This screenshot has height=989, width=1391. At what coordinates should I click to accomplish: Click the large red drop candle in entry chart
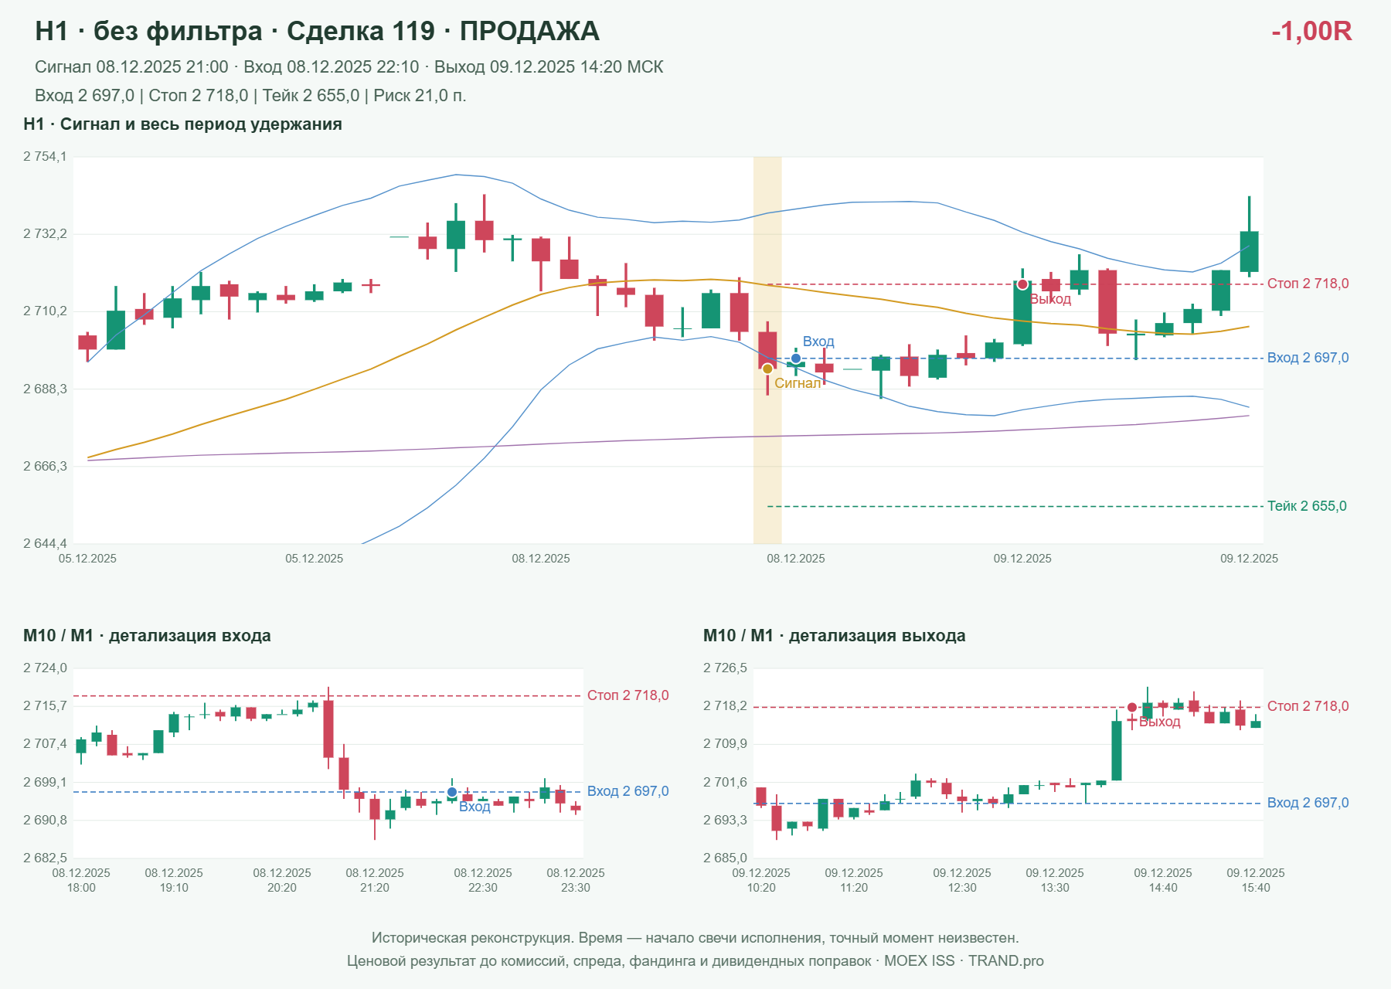pos(328,729)
